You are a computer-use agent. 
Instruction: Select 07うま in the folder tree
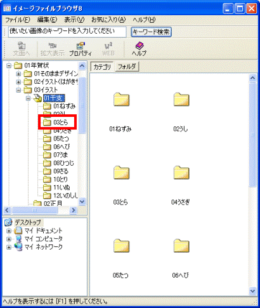point(61,155)
